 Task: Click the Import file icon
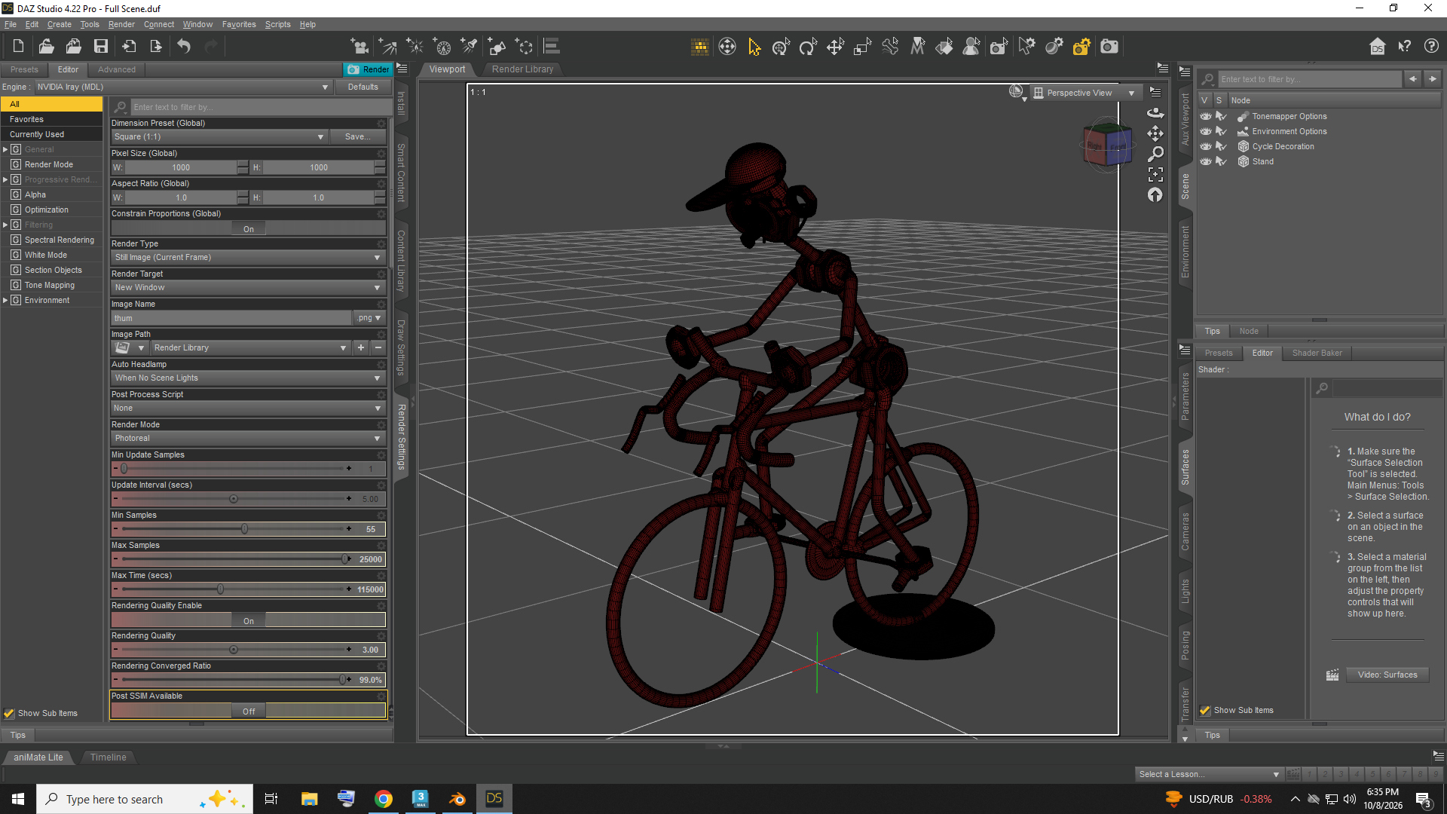129,47
